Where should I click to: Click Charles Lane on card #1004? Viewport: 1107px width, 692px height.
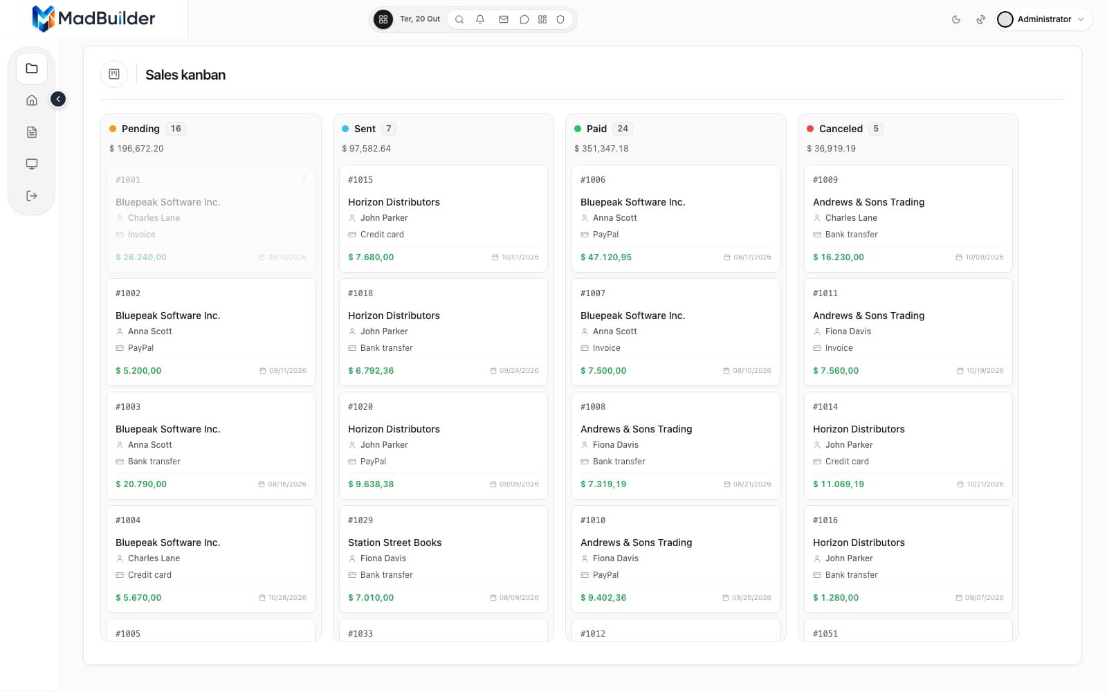pyautogui.click(x=154, y=558)
